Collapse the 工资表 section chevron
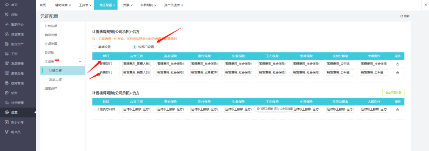 coord(80,62)
